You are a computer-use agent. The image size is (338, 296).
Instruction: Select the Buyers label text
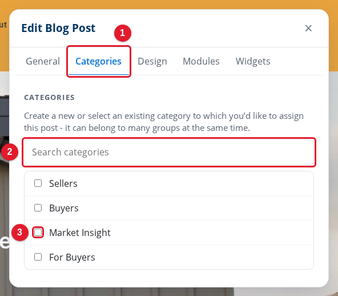64,209
